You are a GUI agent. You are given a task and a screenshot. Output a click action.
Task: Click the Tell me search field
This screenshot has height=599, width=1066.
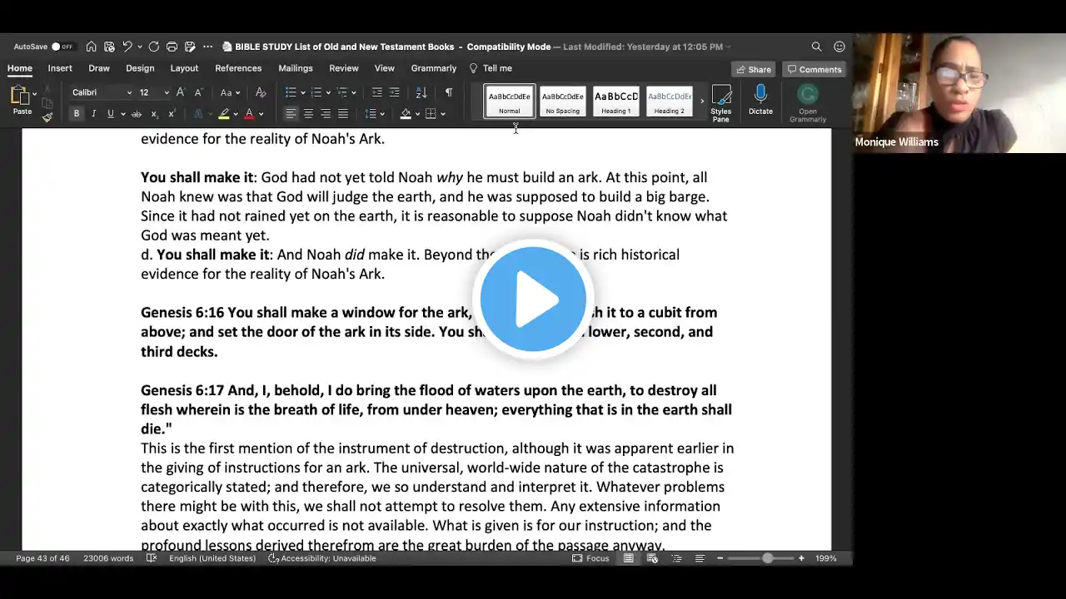tap(491, 68)
